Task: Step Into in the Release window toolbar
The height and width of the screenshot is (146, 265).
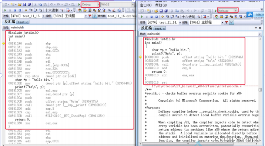Action: [x=167, y=17]
